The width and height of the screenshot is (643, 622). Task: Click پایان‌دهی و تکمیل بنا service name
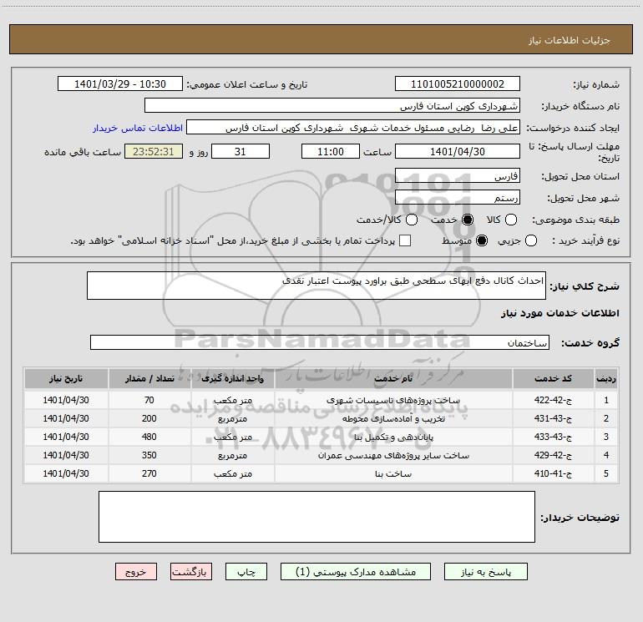point(393,437)
